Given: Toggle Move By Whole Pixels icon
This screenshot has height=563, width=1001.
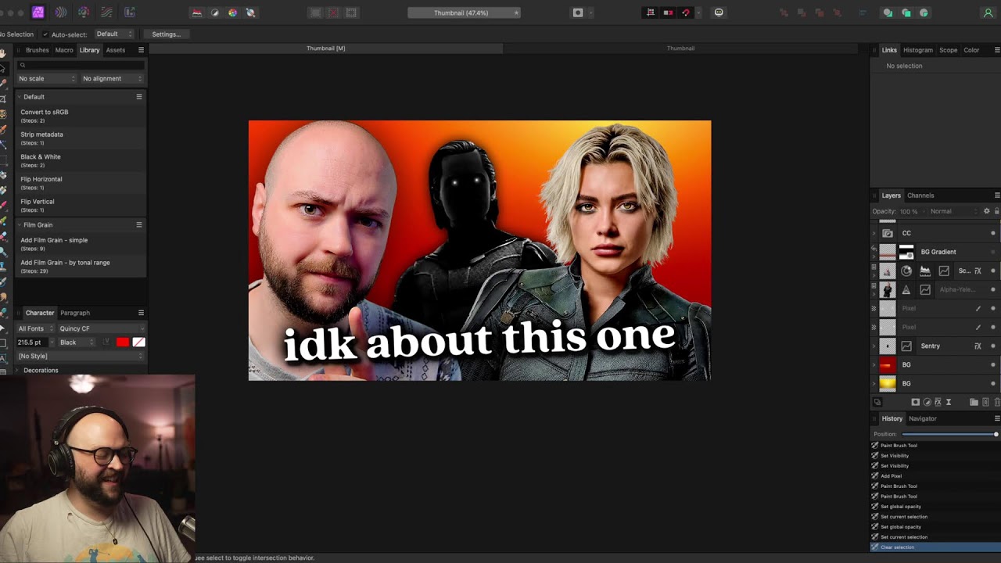Looking at the screenshot, I should click(x=668, y=13).
